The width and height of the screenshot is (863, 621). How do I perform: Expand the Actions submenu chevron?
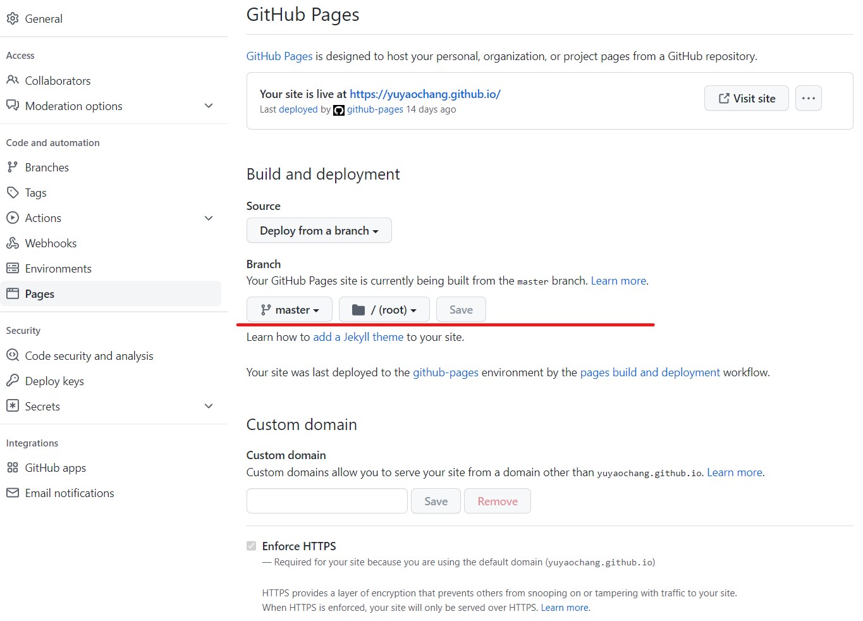[209, 218]
